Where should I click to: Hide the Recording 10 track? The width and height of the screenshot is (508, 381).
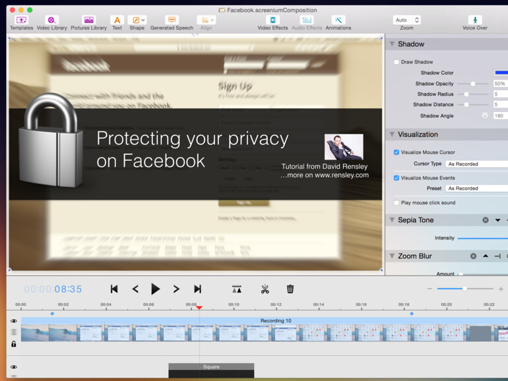(x=14, y=321)
